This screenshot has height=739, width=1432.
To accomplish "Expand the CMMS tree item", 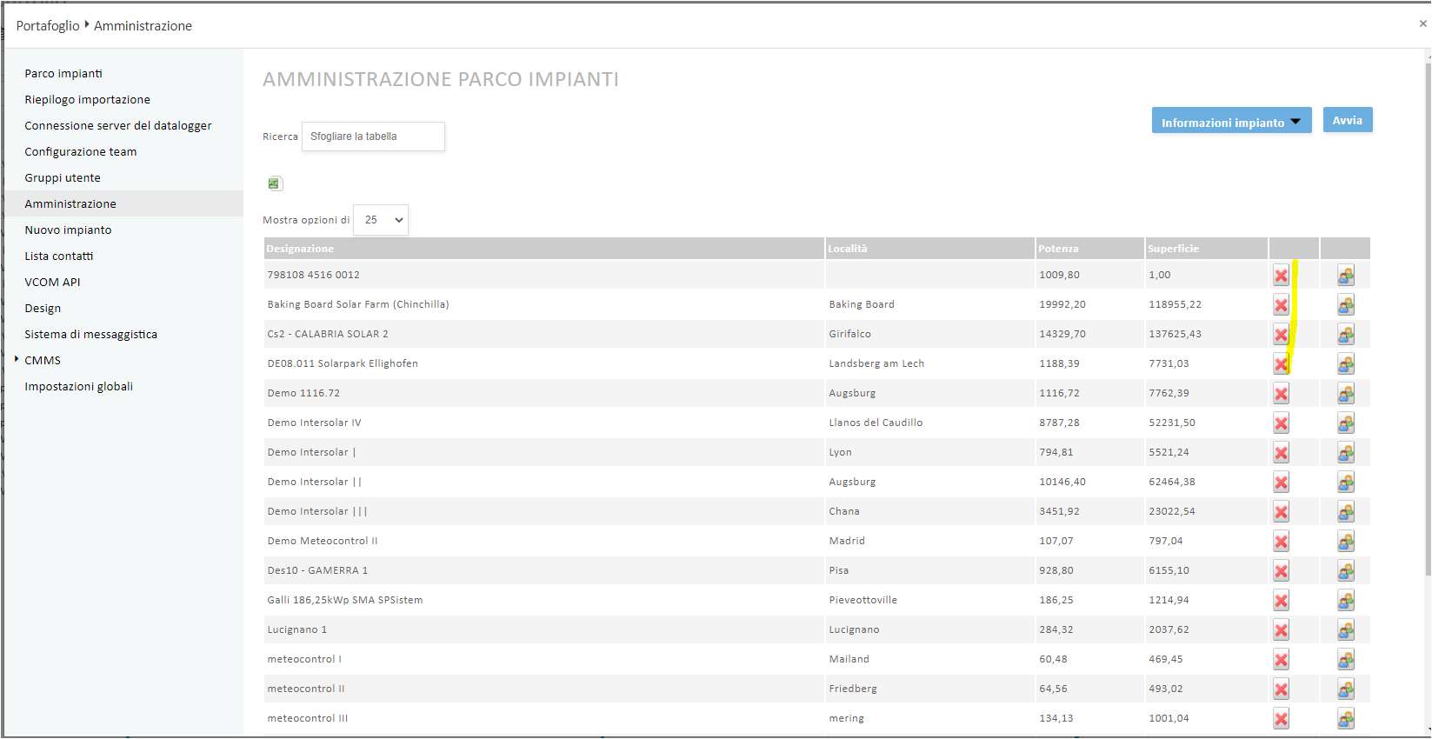I will [17, 359].
